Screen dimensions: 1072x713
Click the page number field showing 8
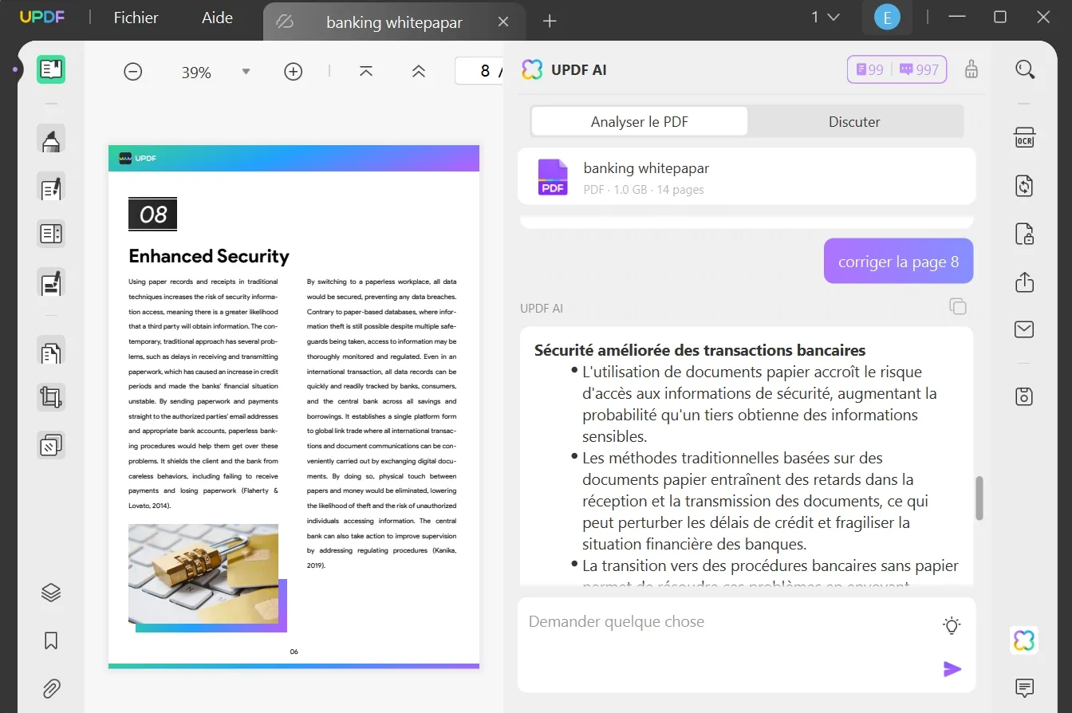[479, 71]
